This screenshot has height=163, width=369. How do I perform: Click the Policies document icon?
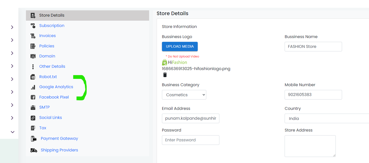pyautogui.click(x=33, y=46)
